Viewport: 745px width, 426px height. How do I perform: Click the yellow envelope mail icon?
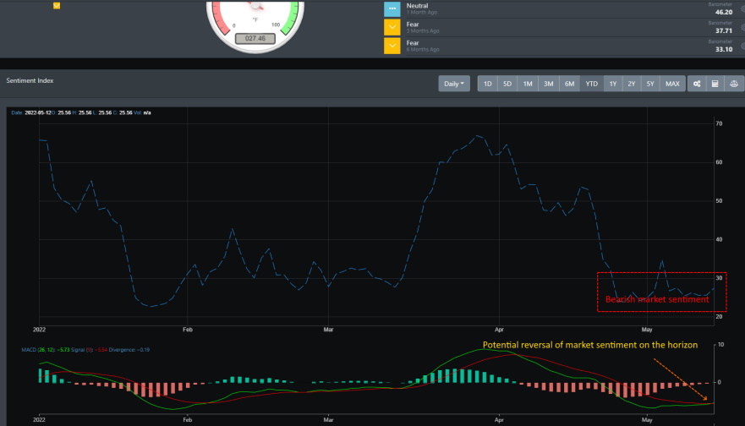pos(57,6)
